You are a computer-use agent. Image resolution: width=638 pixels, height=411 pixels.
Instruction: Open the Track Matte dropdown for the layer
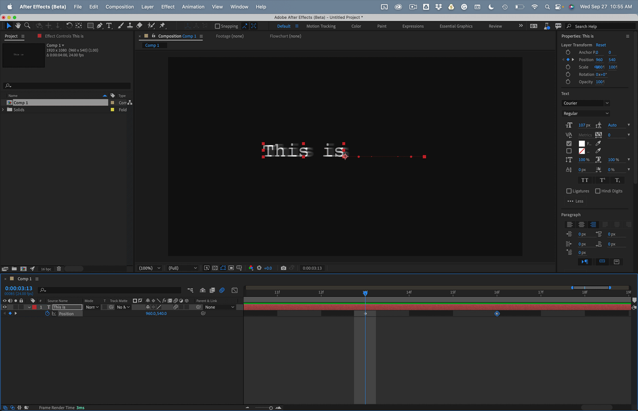pos(123,307)
